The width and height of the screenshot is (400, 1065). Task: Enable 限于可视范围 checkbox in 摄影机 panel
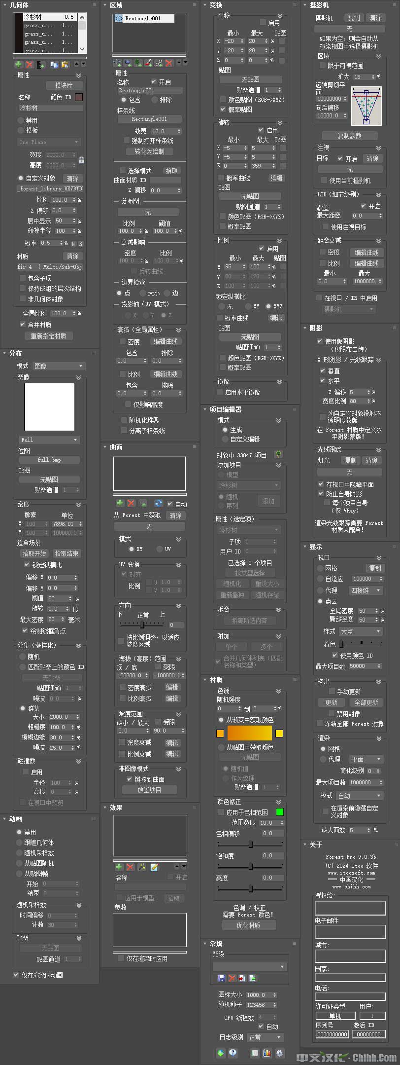(x=323, y=65)
